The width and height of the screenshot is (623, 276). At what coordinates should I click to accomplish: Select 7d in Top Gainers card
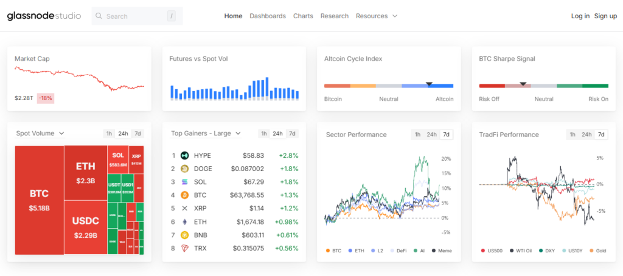pyautogui.click(x=292, y=133)
